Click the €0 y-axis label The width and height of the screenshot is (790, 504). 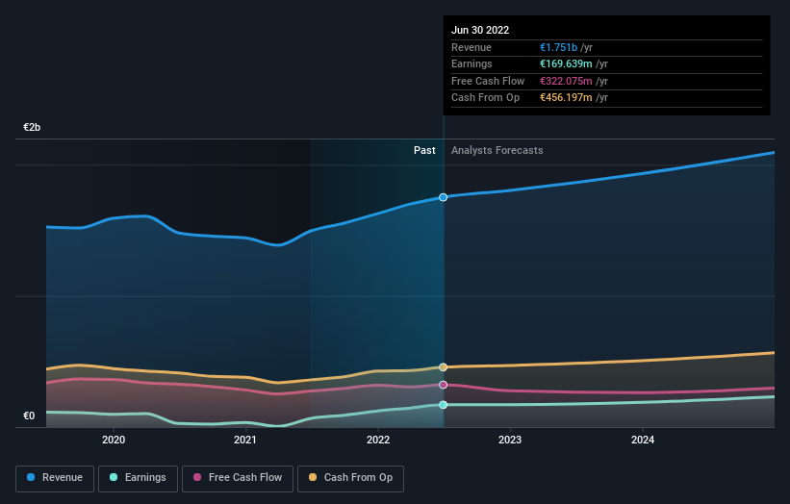[29, 416]
